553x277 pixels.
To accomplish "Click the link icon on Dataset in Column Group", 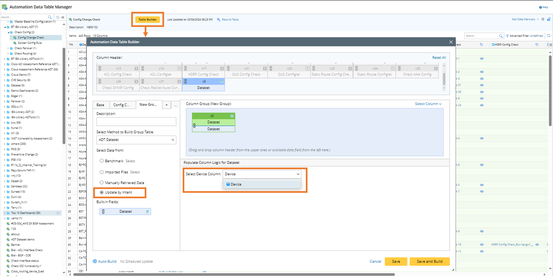I will [x=194, y=125].
